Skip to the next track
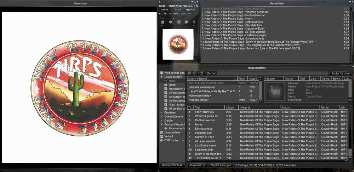The height and width of the screenshot is (172, 354). pyautogui.click(x=187, y=22)
